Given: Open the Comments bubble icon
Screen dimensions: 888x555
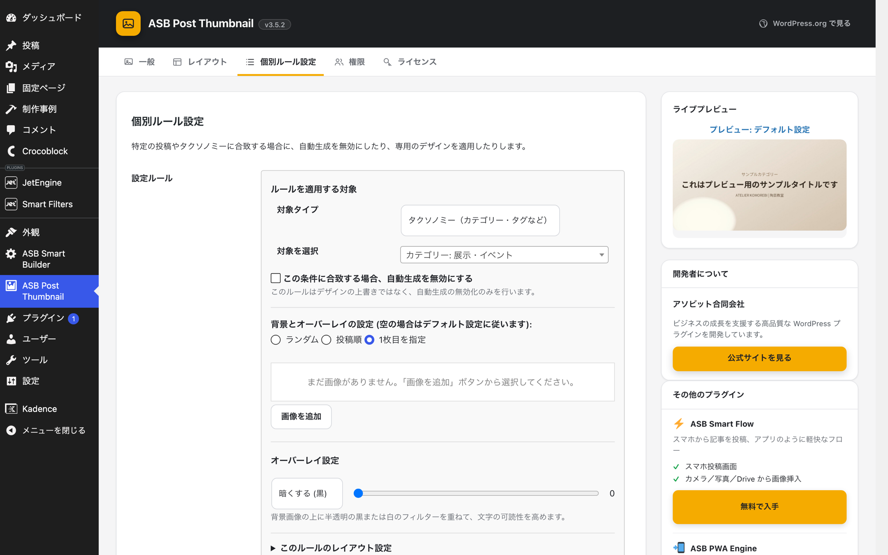Looking at the screenshot, I should [x=11, y=130].
